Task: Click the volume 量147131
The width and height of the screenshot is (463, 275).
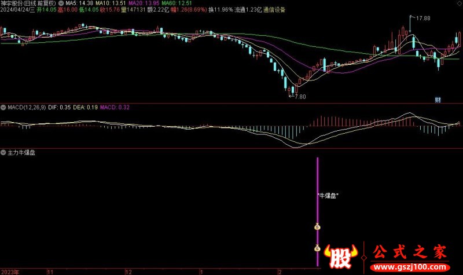Action: [133, 10]
